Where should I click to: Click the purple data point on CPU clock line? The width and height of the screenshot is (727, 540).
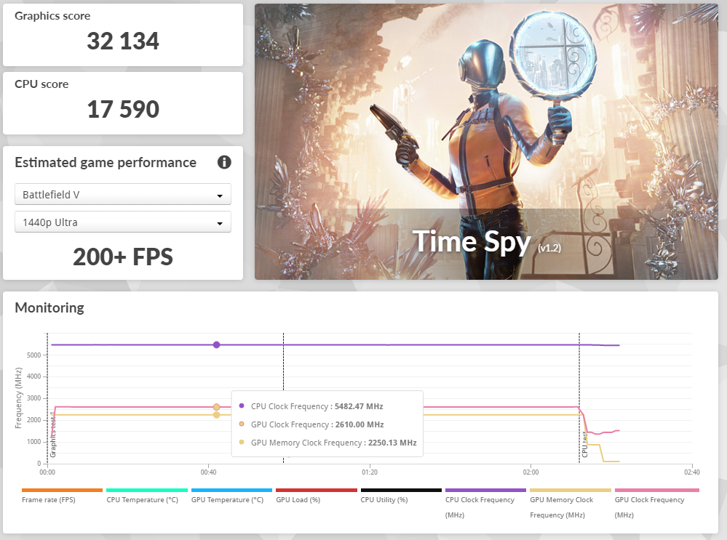tap(217, 344)
